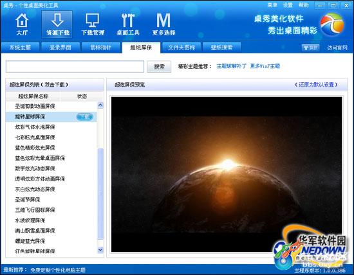Screen dimensions: 354x275
Task: Select the 超炫屏保 tab
Action: (141, 48)
